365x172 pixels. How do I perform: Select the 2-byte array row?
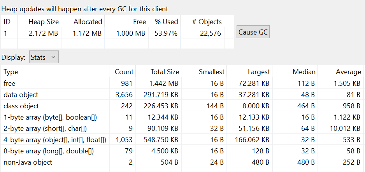point(182,129)
